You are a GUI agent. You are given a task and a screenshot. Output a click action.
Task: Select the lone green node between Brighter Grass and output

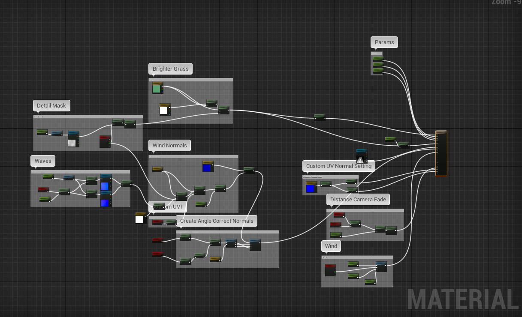[320, 117]
